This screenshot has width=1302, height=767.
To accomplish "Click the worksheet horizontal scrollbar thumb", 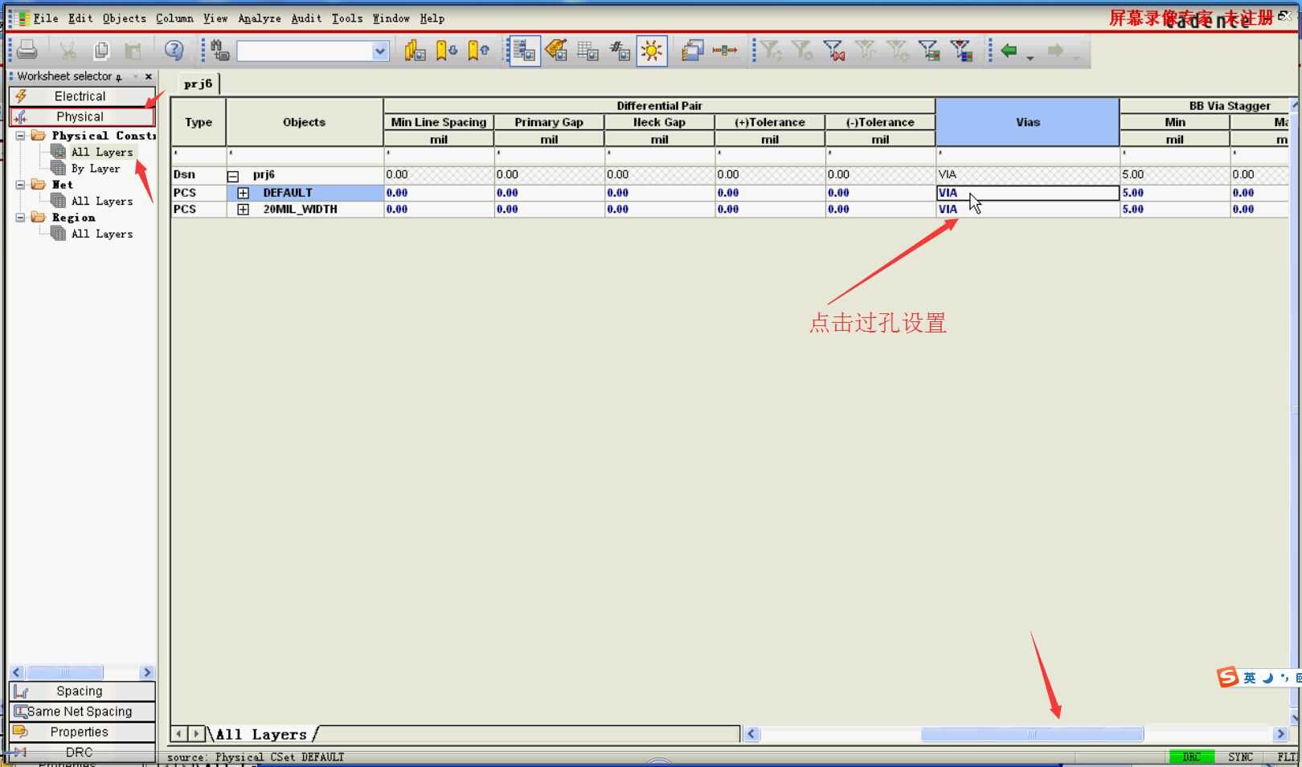I will [x=1032, y=734].
